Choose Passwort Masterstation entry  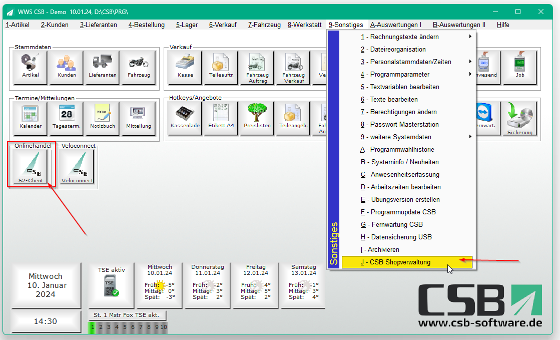pos(407,124)
